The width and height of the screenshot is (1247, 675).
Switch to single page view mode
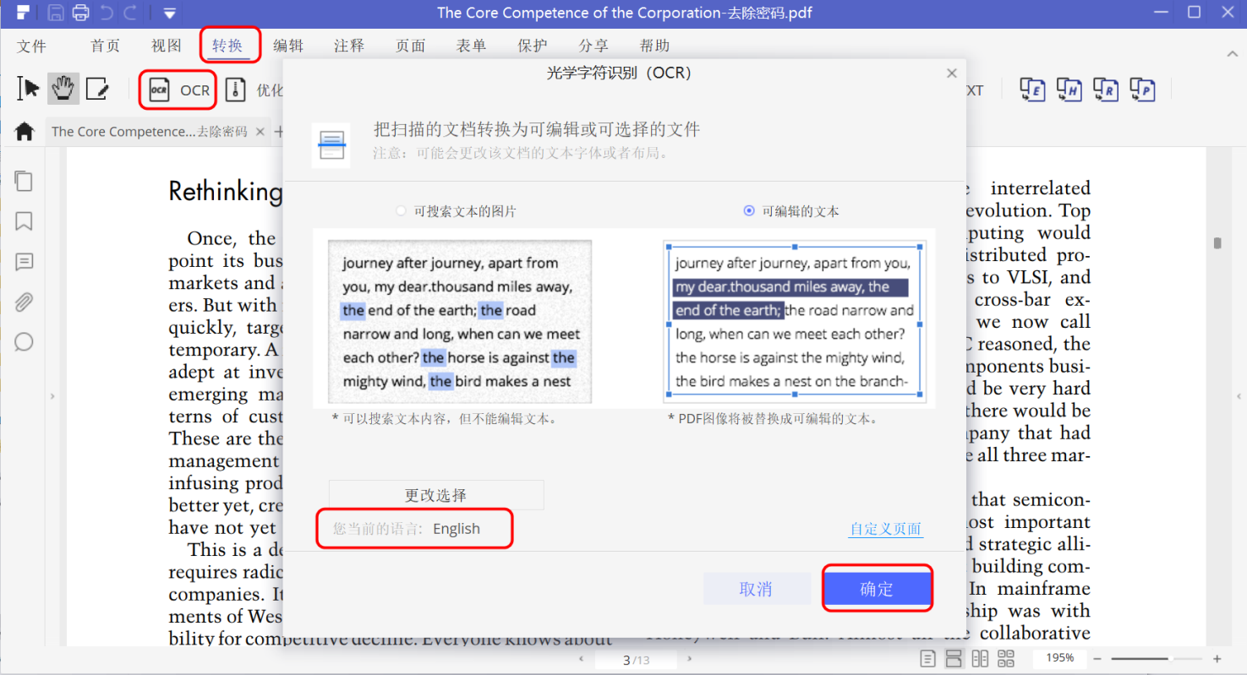927,659
